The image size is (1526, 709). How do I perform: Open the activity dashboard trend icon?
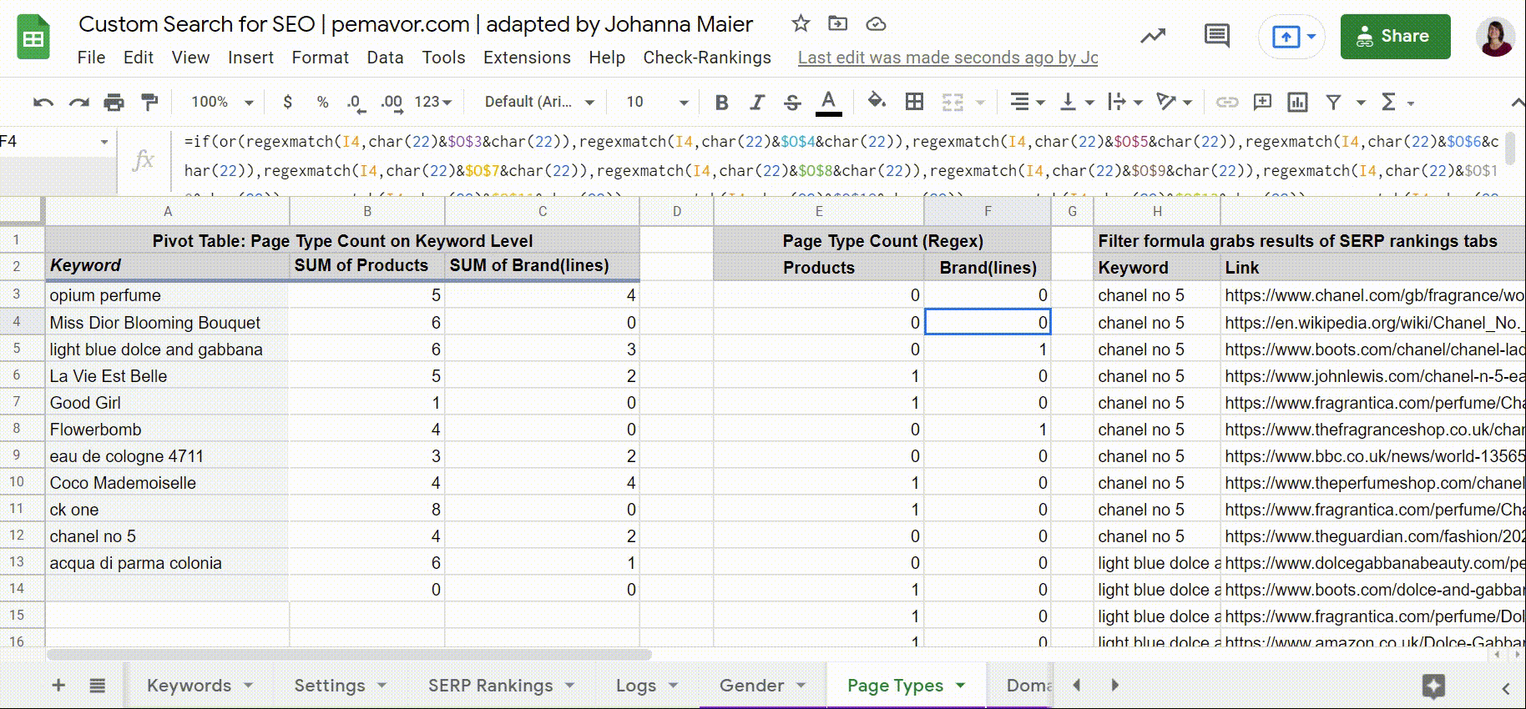(x=1154, y=36)
